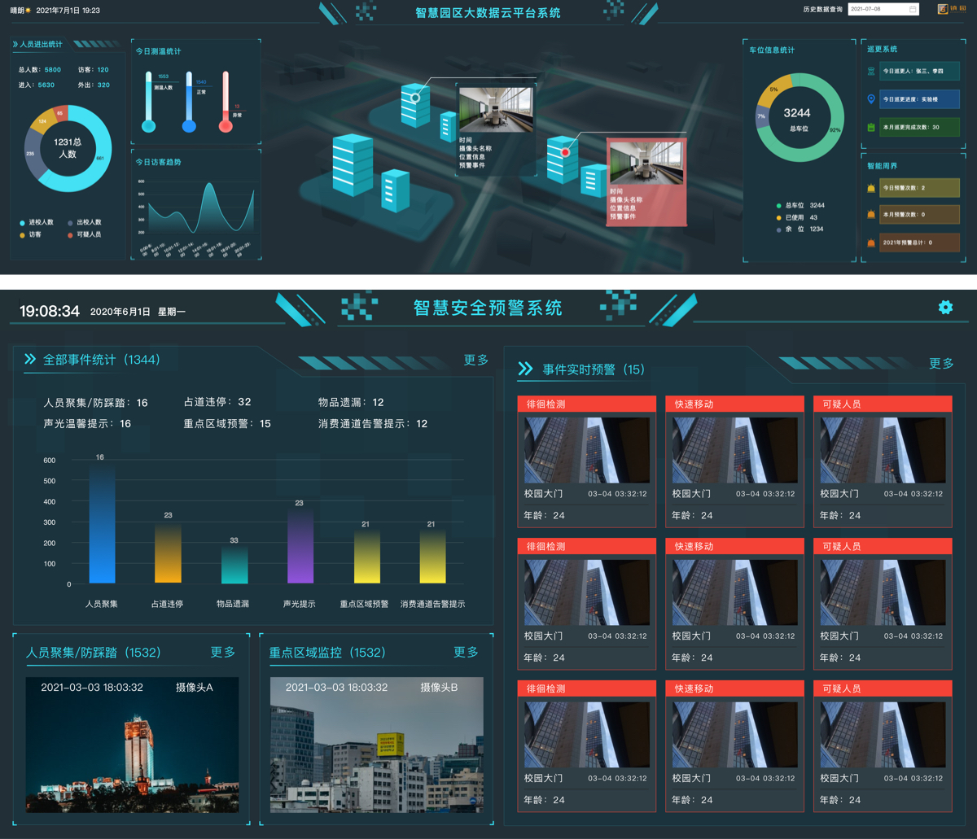Toggle the 进校人数 legend item

(37, 222)
